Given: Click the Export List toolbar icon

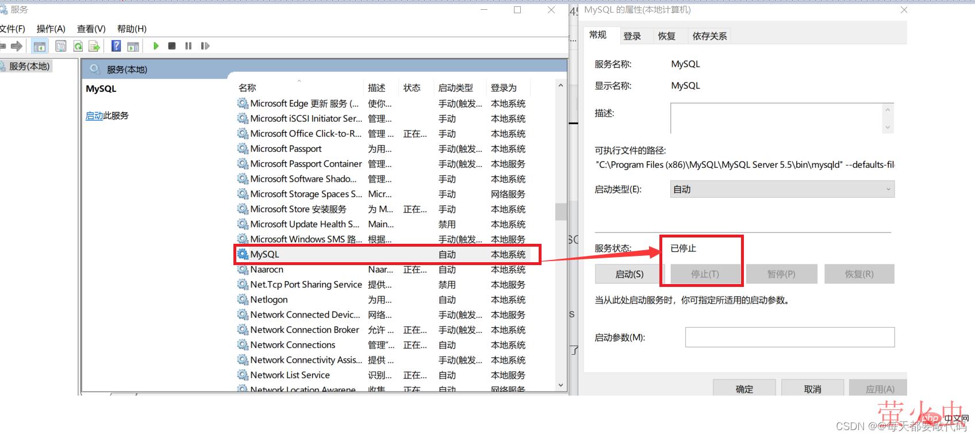Looking at the screenshot, I should (x=94, y=46).
